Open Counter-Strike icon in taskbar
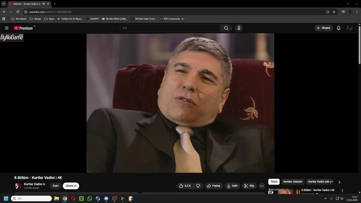 [131, 198]
